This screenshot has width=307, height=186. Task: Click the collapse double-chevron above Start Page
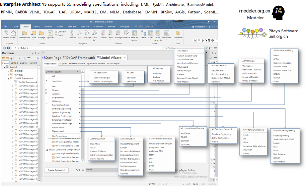pyautogui.click(x=44, y=52)
